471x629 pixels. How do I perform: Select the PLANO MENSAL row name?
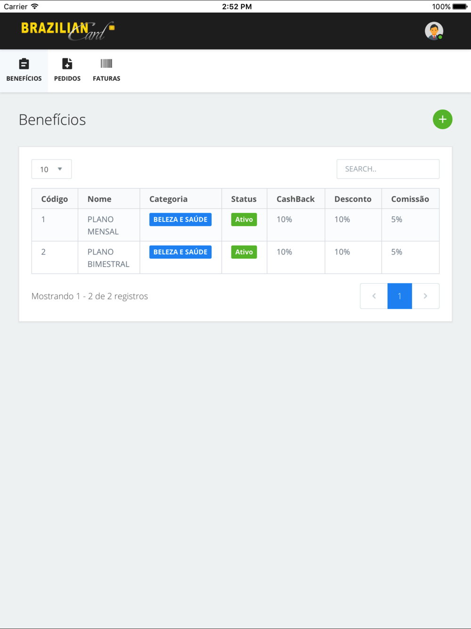103,225
